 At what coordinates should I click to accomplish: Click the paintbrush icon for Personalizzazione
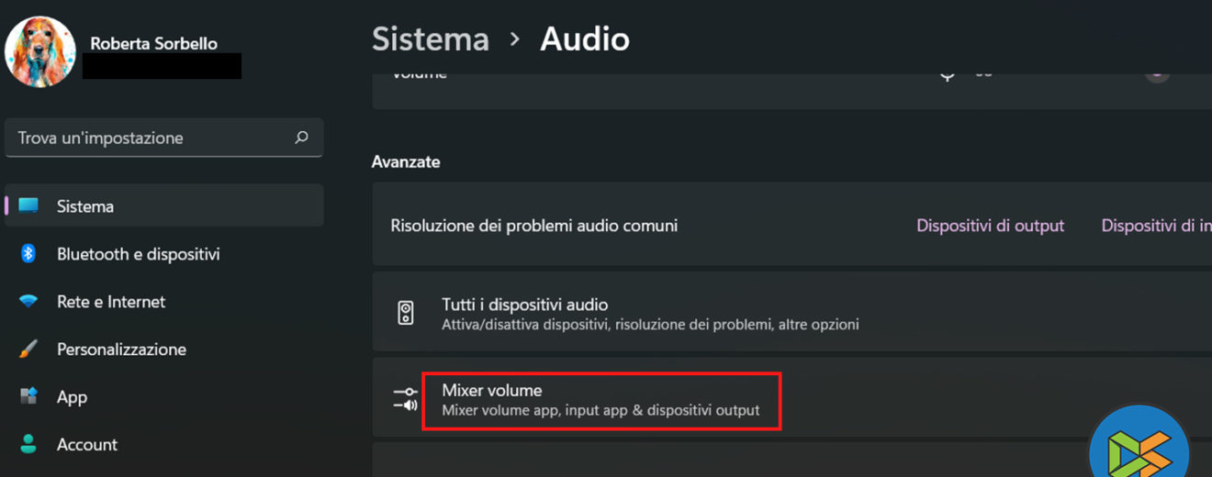point(28,349)
